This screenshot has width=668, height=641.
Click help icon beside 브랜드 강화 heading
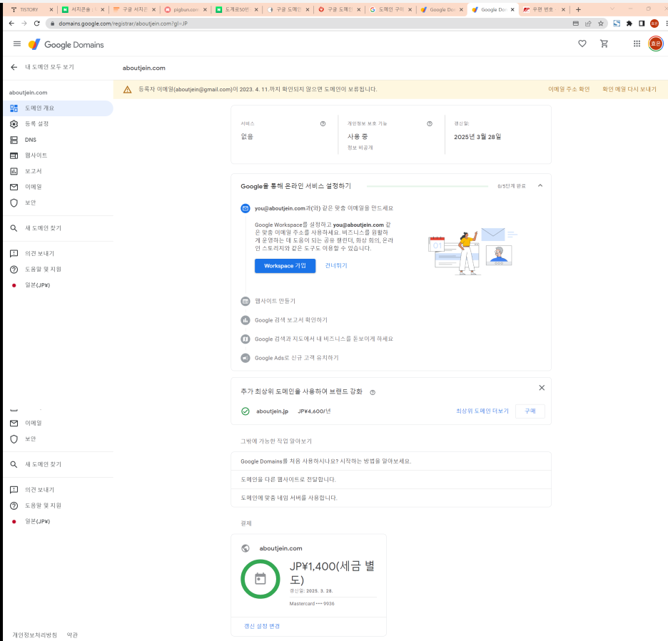[373, 392]
